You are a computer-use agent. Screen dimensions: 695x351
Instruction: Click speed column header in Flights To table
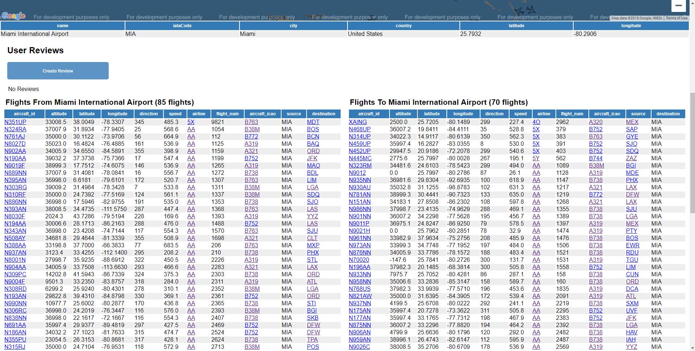[x=520, y=114]
